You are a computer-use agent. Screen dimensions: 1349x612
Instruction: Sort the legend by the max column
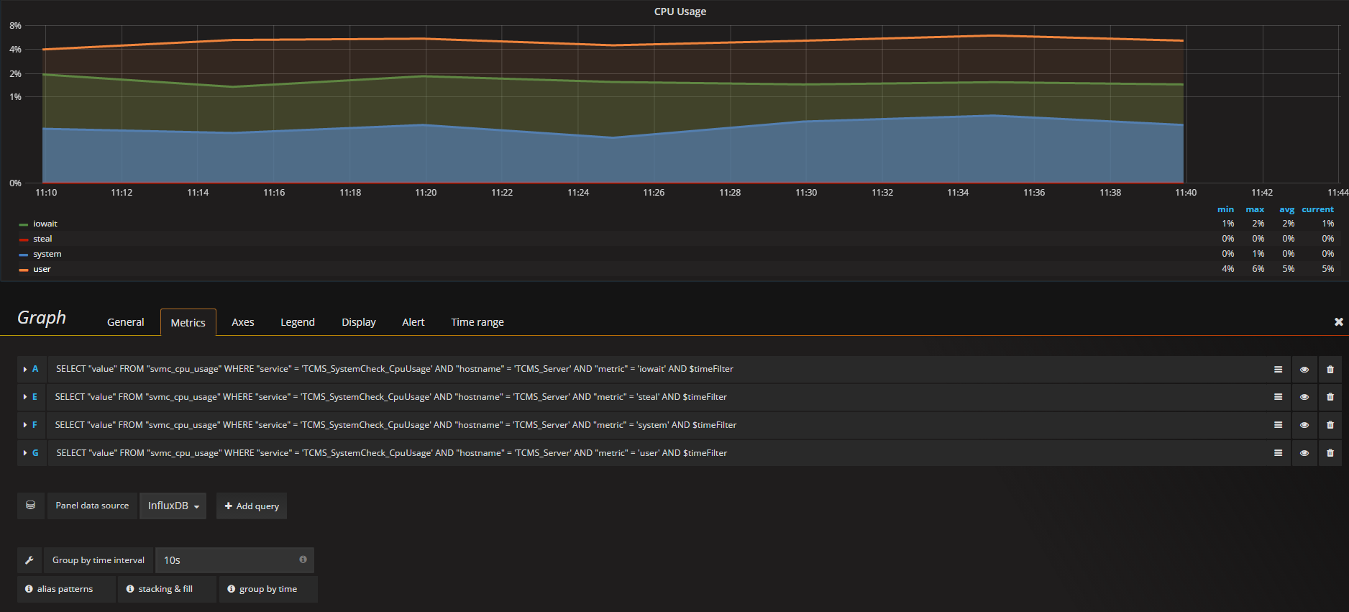point(1255,209)
